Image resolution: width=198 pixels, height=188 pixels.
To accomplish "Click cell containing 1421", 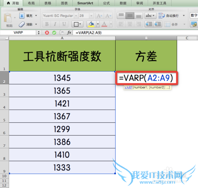I will point(62,103).
